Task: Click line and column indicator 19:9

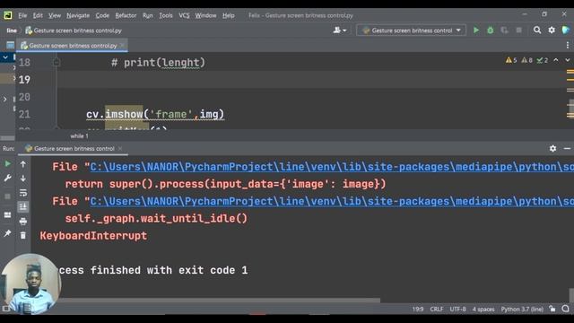Action: coord(418,309)
